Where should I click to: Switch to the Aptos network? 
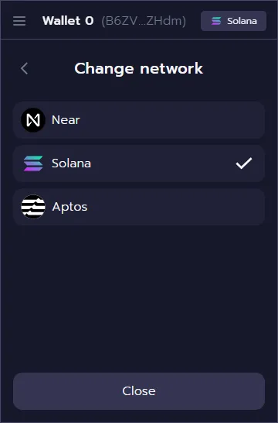tap(139, 207)
